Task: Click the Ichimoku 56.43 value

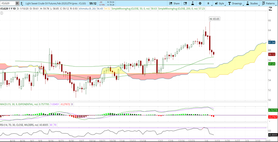Action: (x=100, y=8)
